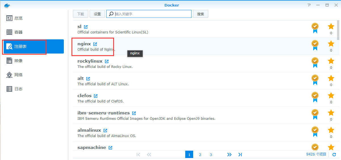Screen dimensions: 341x160
Task: Click the '9426 个项目' item count text
Action: (317, 154)
